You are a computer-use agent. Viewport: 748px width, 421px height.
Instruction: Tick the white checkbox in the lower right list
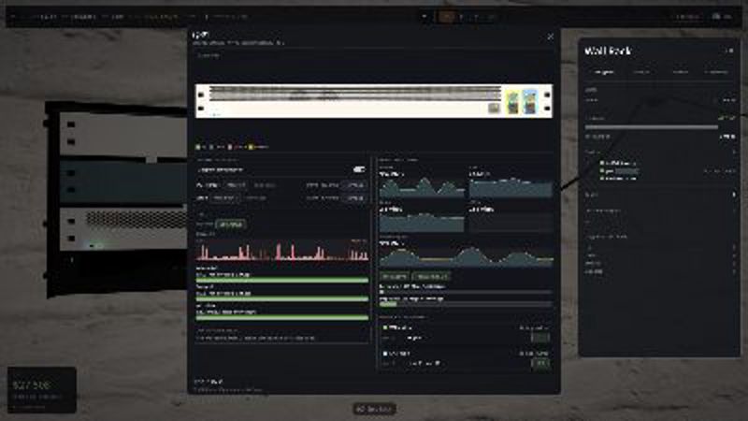pos(385,354)
